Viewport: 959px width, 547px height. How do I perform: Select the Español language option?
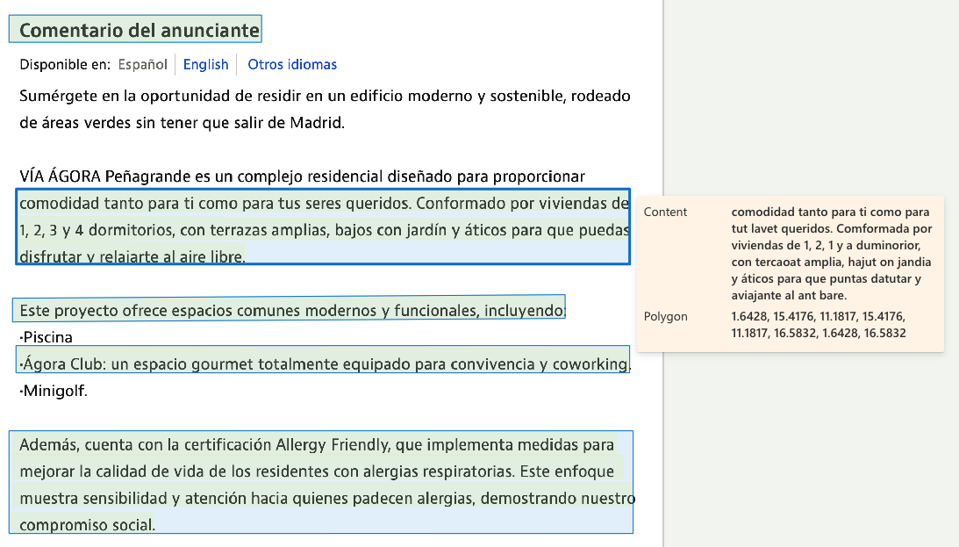[x=142, y=64]
